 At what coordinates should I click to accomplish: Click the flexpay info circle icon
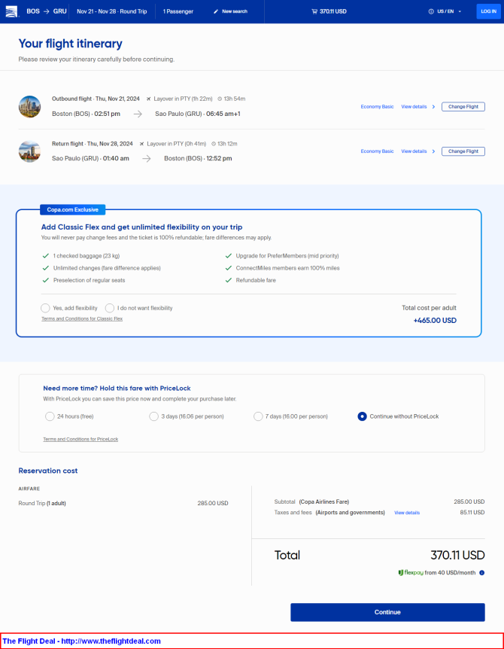click(x=481, y=573)
